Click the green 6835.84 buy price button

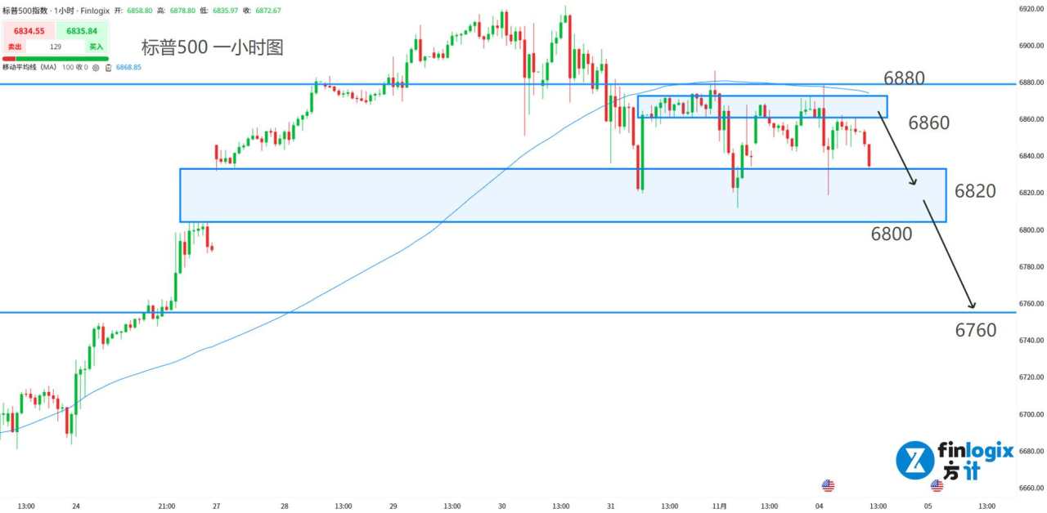(82, 31)
